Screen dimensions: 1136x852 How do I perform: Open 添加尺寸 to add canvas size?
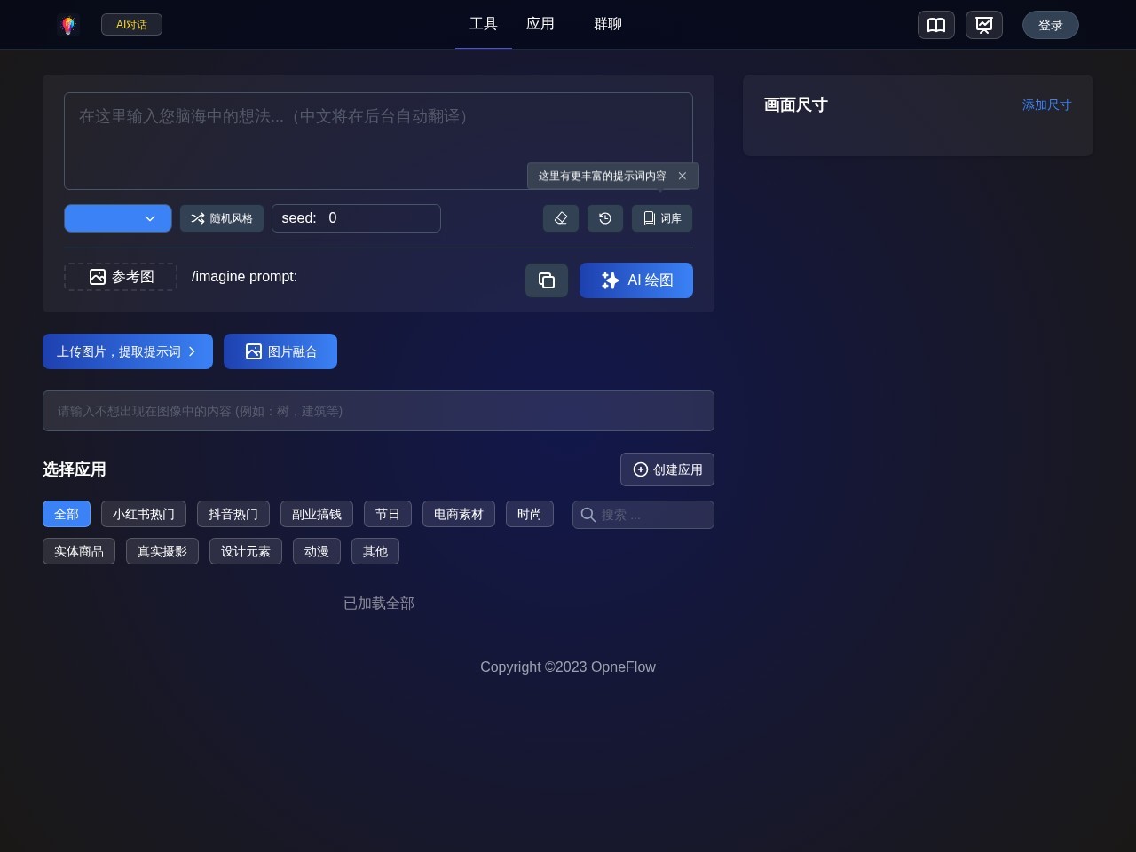(1046, 105)
